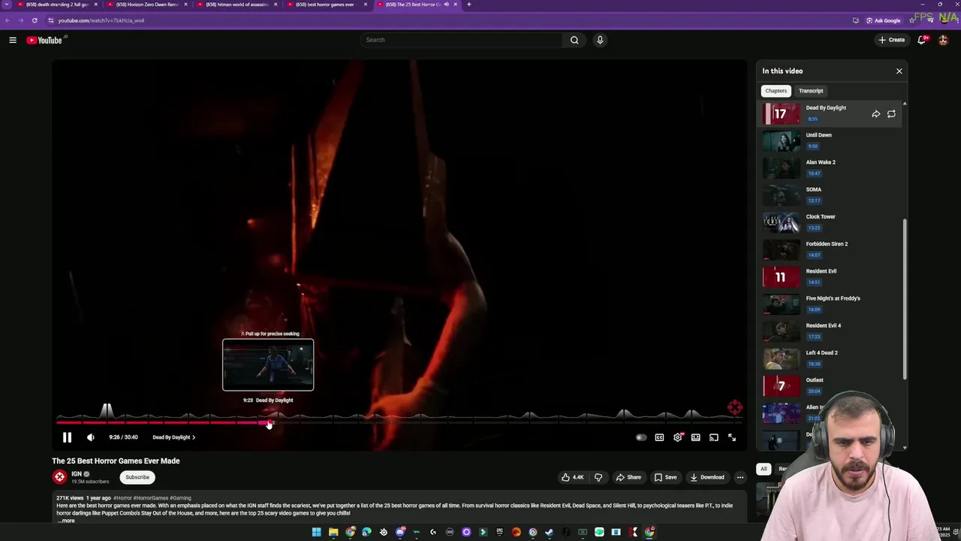Open the Horizon Zero Dawn browser tab
This screenshot has height=541, width=961.
click(x=148, y=5)
